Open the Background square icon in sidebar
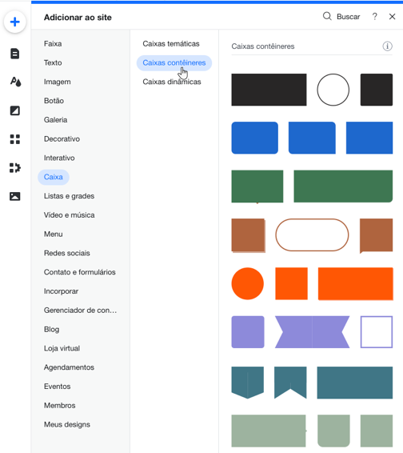 pos(14,110)
